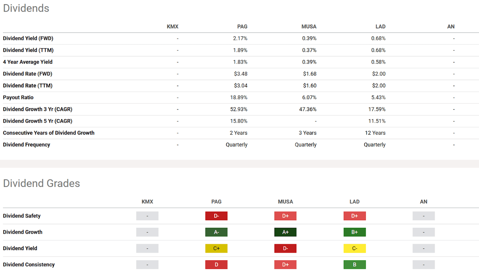Click LAD Dividend Safety grade D+ badge
Viewport: 479px width, 280px height.
(x=354, y=216)
